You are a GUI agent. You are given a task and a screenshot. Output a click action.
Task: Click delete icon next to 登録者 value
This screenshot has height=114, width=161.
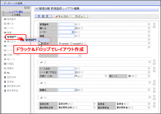coord(128,104)
